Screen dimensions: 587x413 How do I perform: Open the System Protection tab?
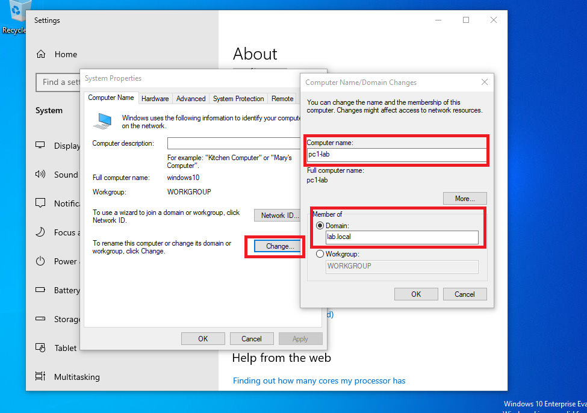pos(238,99)
